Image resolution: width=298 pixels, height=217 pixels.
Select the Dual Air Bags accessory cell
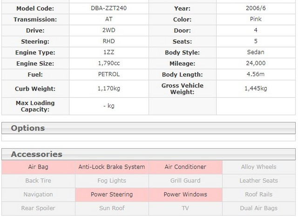258,209
